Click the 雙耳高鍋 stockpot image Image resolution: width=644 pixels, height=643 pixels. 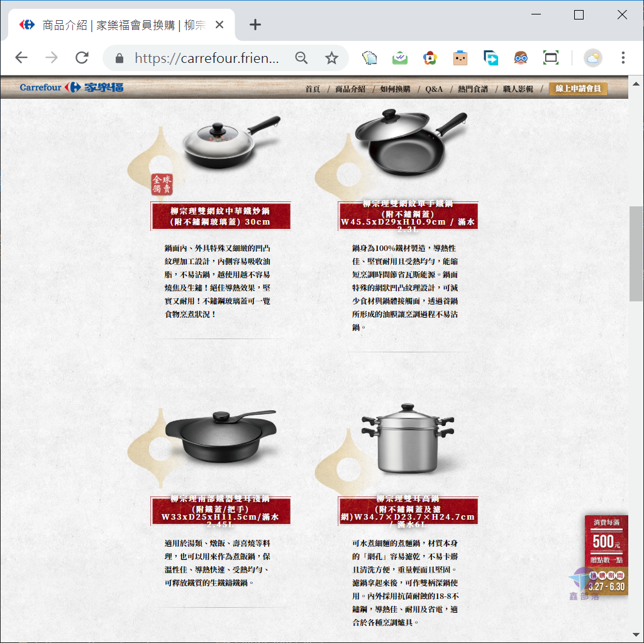pos(408,438)
